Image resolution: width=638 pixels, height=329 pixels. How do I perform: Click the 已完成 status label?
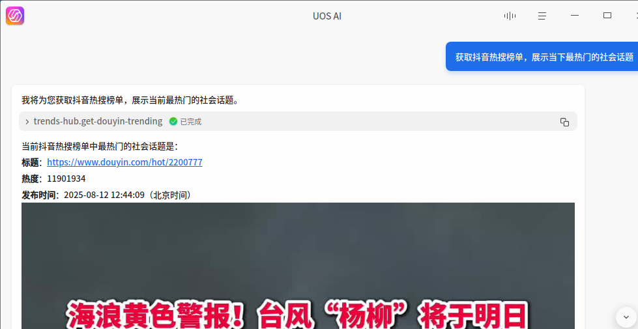191,122
